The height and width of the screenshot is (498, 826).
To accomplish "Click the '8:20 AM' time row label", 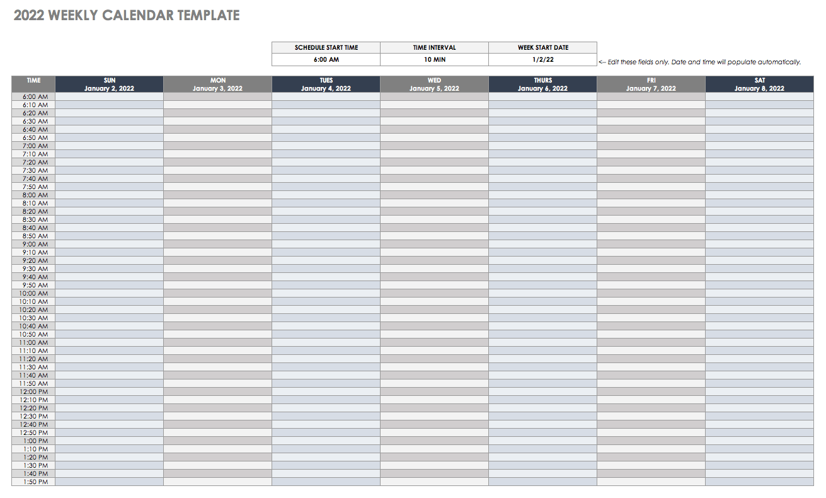I will pos(33,211).
